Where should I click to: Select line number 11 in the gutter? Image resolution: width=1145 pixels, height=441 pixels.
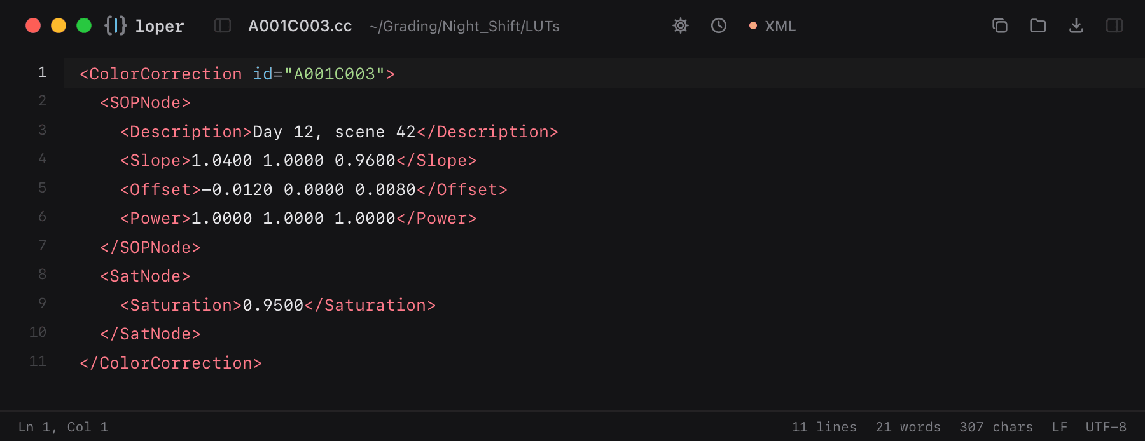pyautogui.click(x=38, y=362)
